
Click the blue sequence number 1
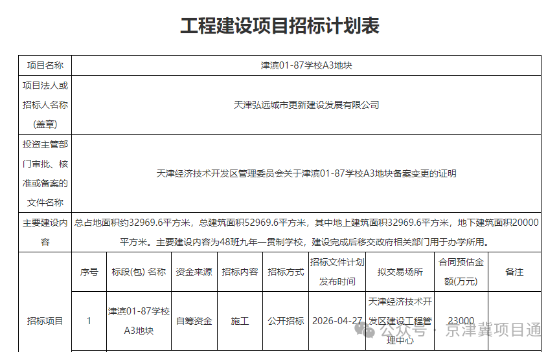pyautogui.click(x=89, y=321)
